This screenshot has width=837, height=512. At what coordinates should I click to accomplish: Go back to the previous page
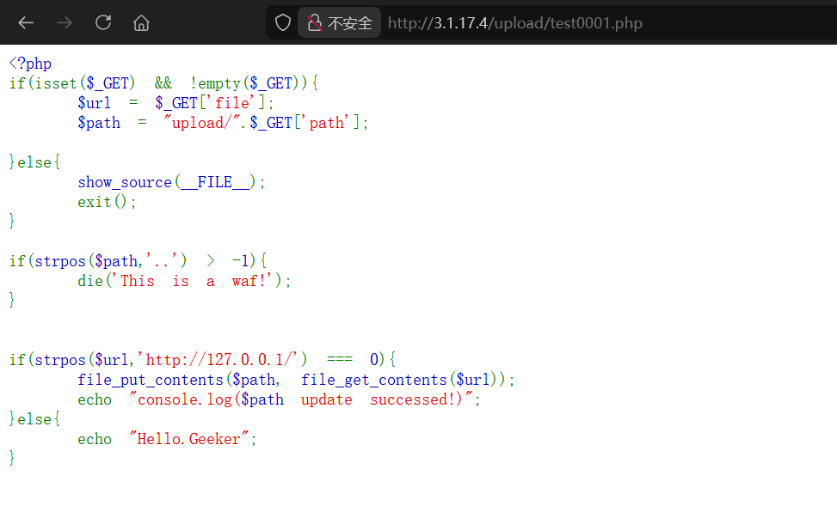click(x=26, y=23)
